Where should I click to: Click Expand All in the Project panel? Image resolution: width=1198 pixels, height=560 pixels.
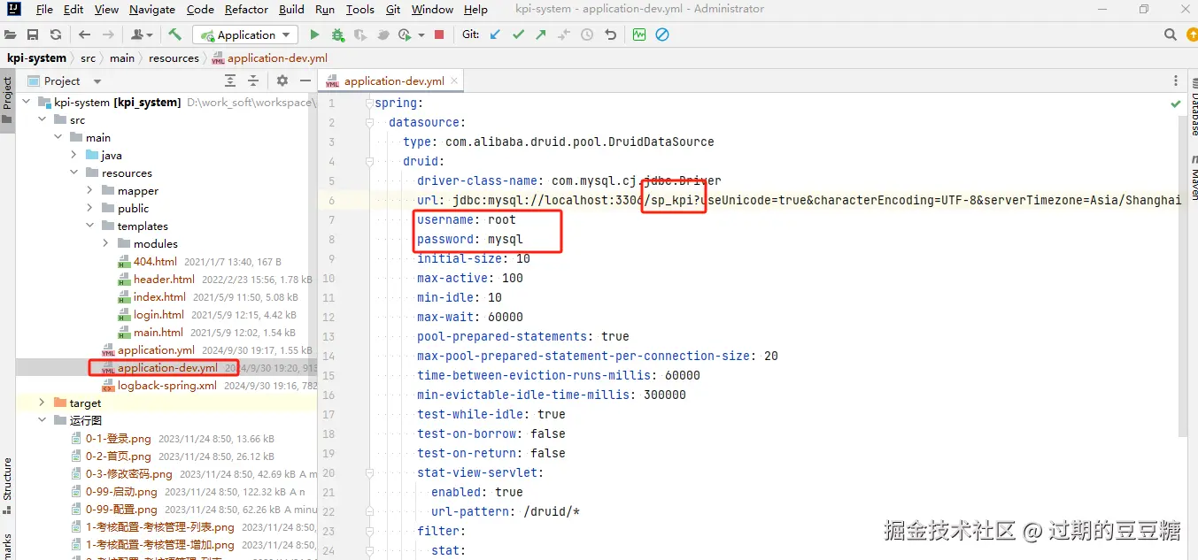tap(230, 81)
